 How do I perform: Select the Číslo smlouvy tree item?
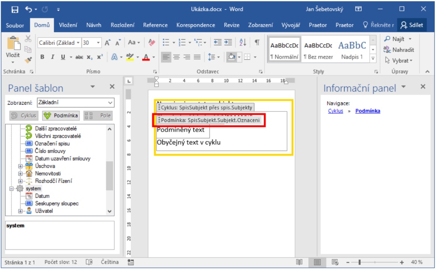pos(50,151)
